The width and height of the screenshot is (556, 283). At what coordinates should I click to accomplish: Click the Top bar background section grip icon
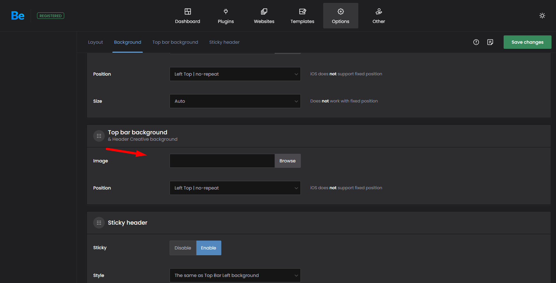pos(99,136)
